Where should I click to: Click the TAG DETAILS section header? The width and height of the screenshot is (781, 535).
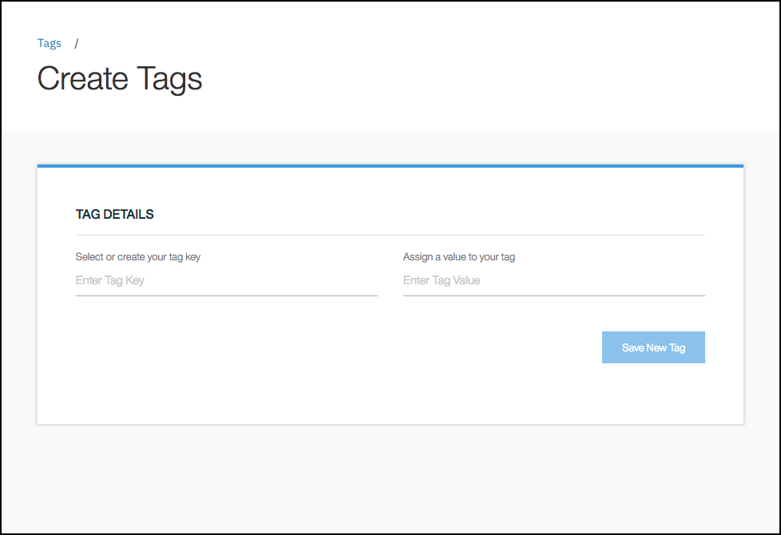(x=115, y=214)
